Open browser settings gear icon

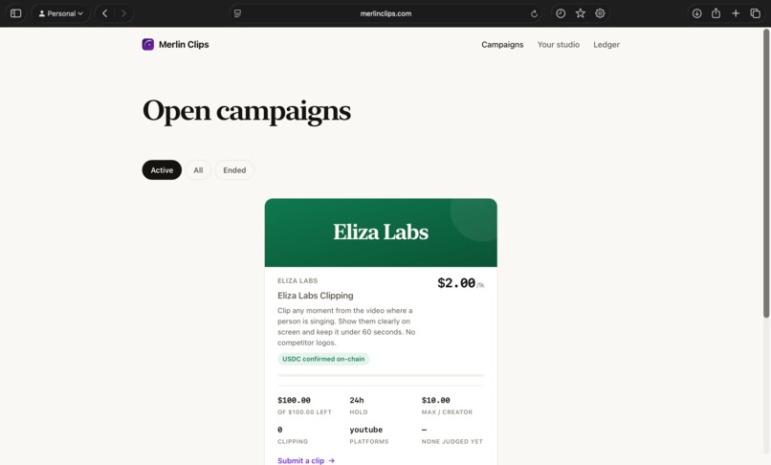600,13
